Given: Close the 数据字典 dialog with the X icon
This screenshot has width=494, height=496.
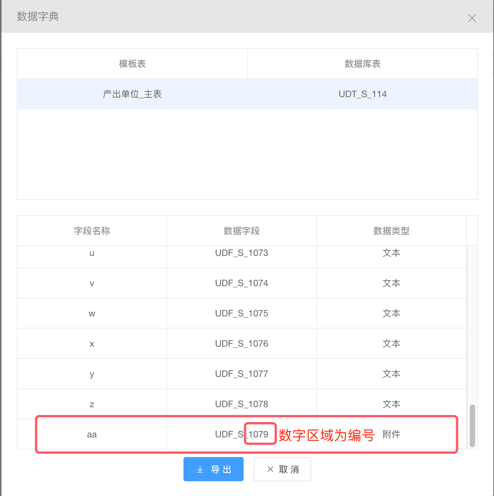Looking at the screenshot, I should point(472,18).
